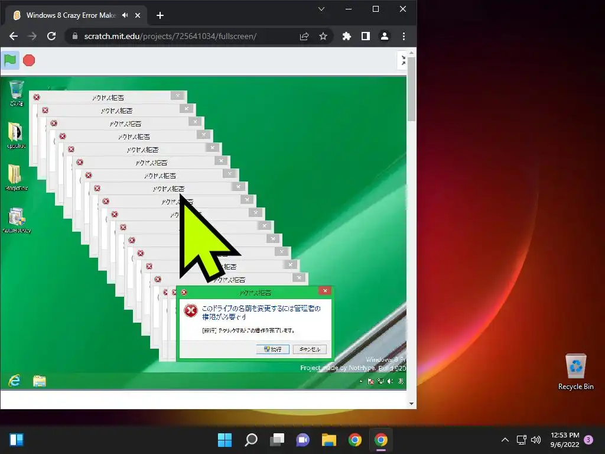Open Chrome extensions puzzle icon
605x454 pixels.
pos(346,36)
